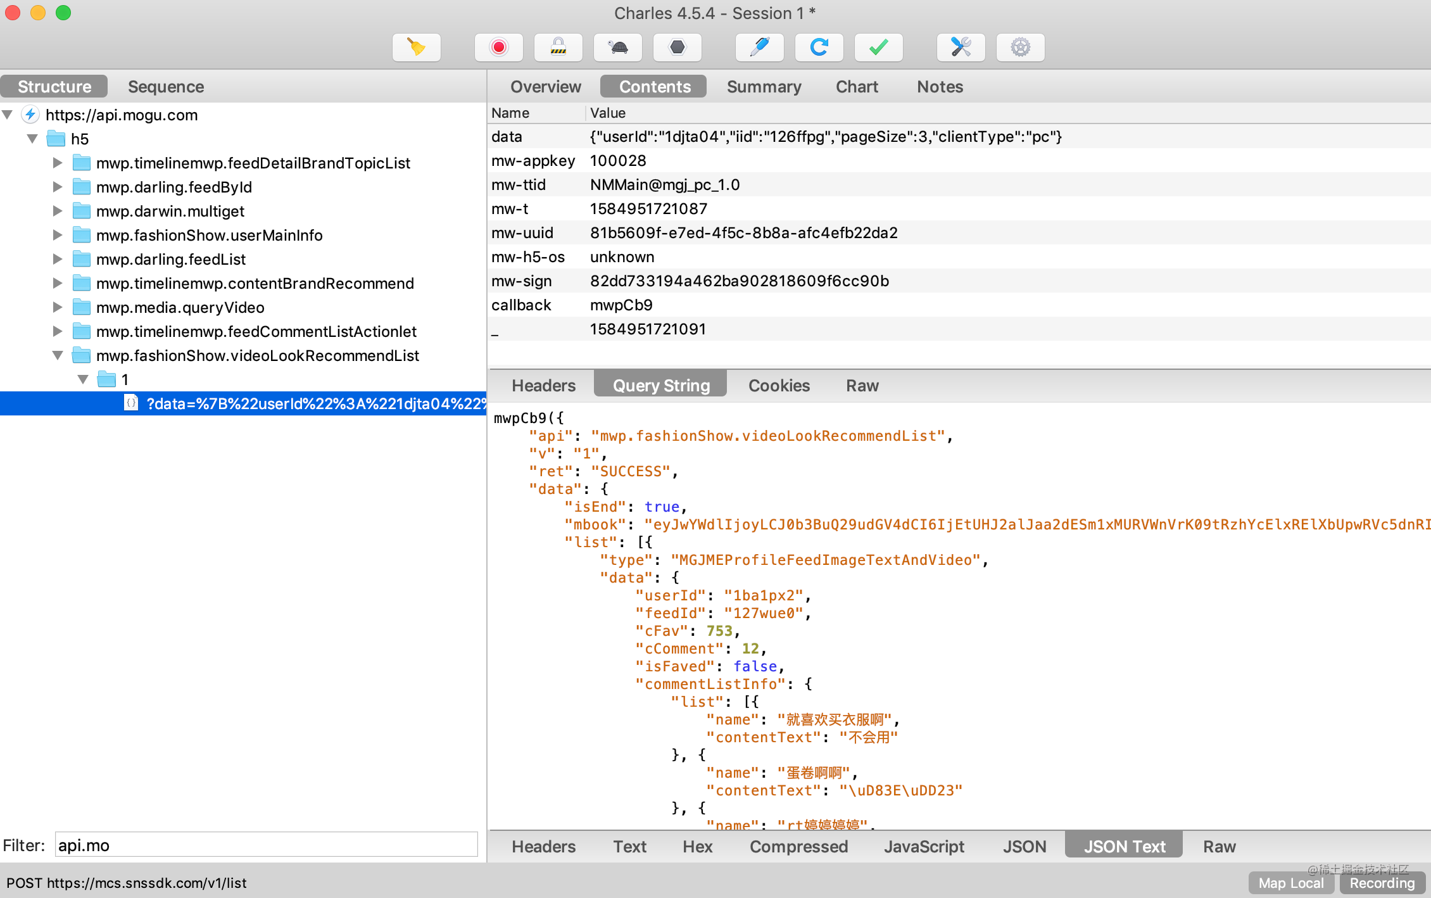Click the green checkmark Validate icon
The width and height of the screenshot is (1431, 898).
tap(878, 47)
